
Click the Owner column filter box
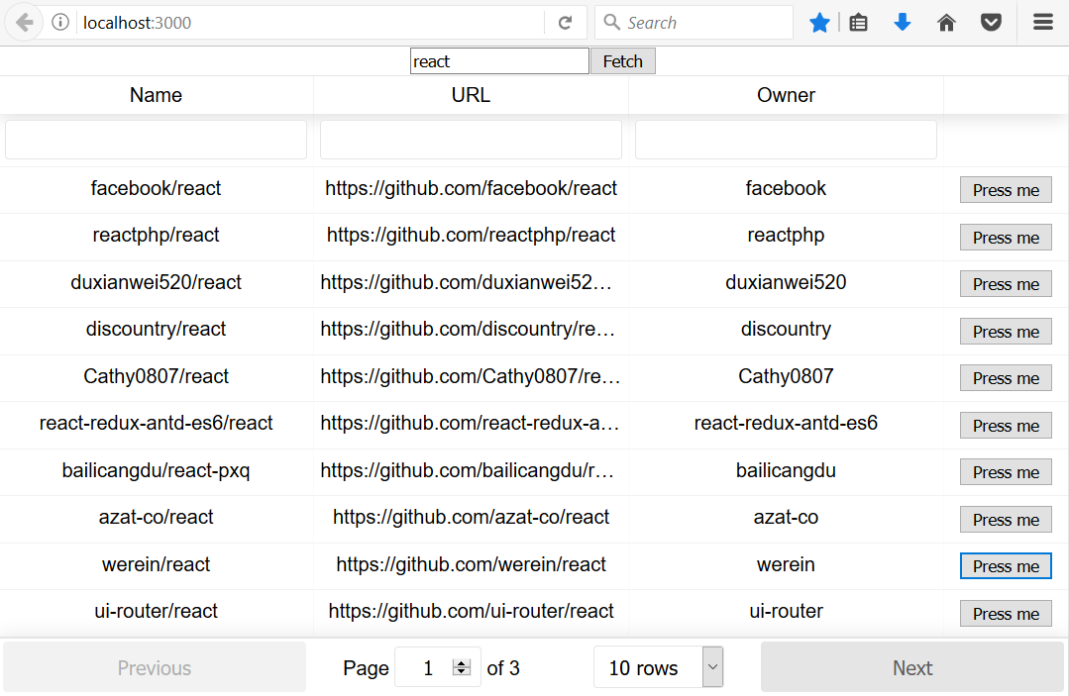click(786, 140)
